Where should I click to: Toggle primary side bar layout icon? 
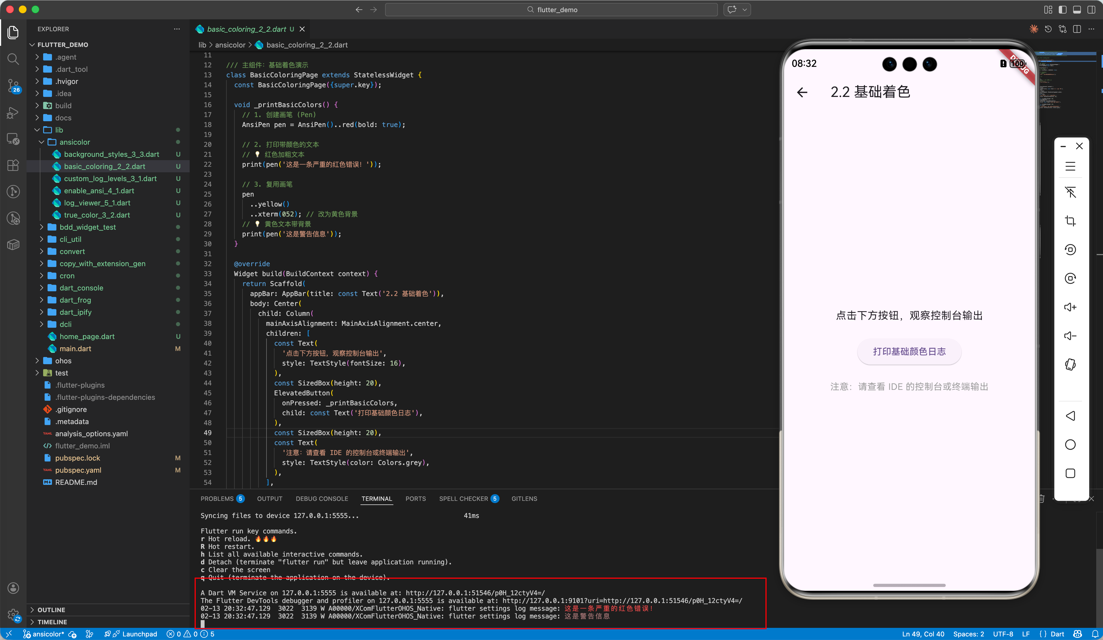(x=1062, y=10)
